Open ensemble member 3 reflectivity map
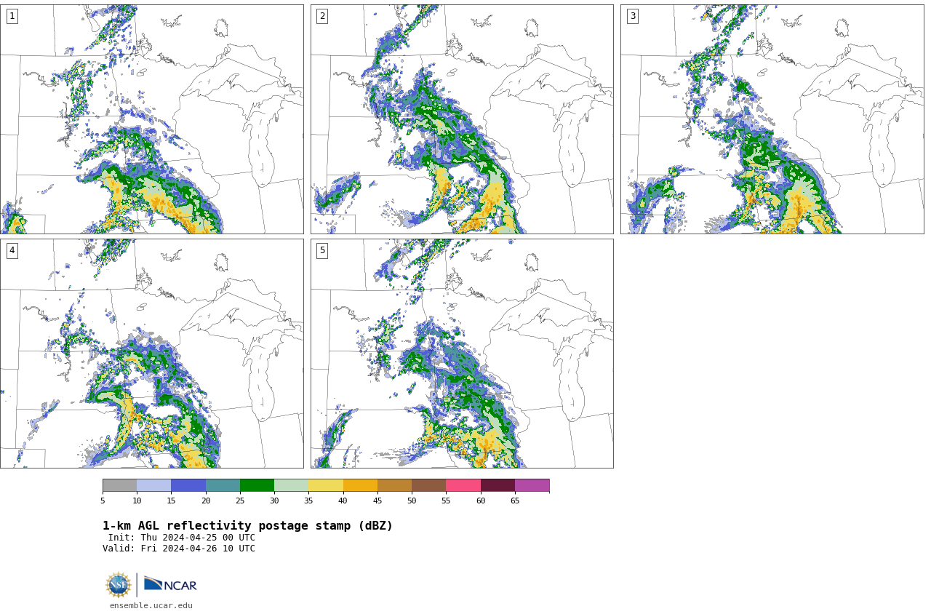 (x=772, y=119)
